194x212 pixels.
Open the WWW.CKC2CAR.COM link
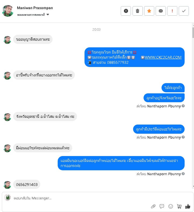point(163,57)
